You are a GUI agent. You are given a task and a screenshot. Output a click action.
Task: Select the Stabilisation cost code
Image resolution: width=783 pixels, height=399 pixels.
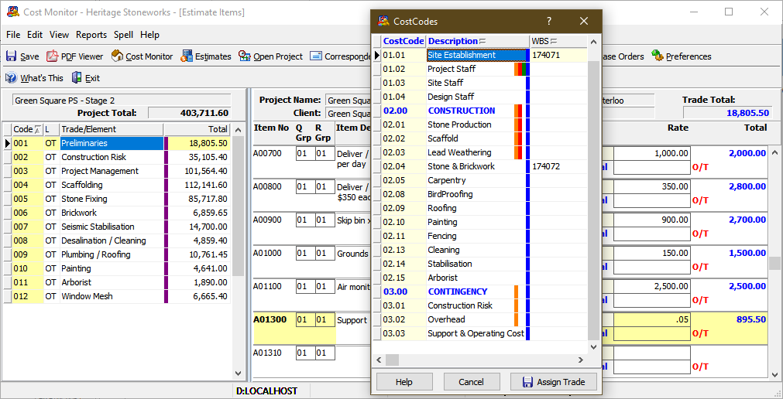480,264
